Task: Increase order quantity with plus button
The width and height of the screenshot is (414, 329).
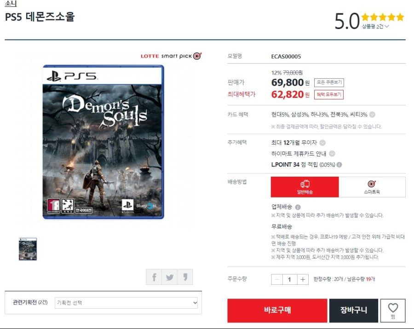Action: pos(303,279)
